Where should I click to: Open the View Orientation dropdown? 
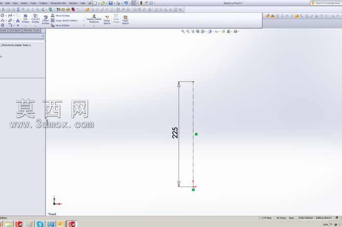203,32
